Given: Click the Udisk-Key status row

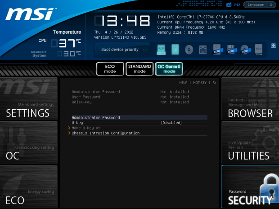Looking at the screenshot, I should pyautogui.click(x=130, y=102).
